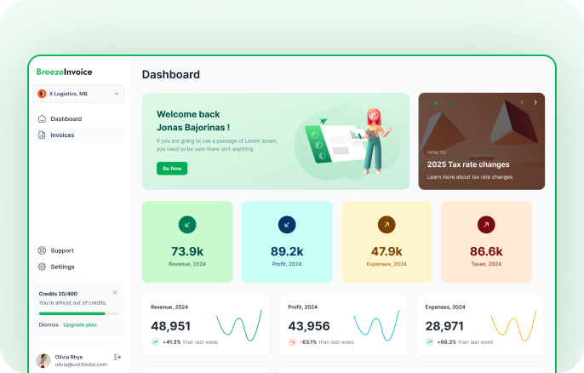Click the green revenue sparkline chart

click(x=239, y=325)
